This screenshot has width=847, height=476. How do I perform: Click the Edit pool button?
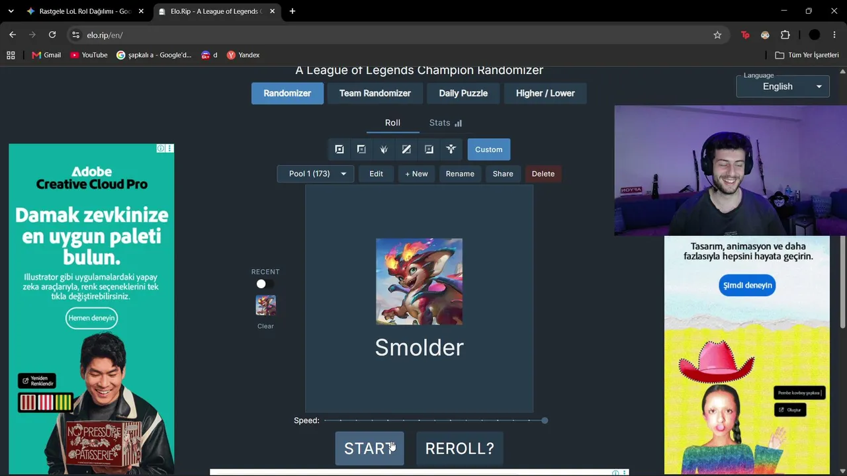coord(377,174)
